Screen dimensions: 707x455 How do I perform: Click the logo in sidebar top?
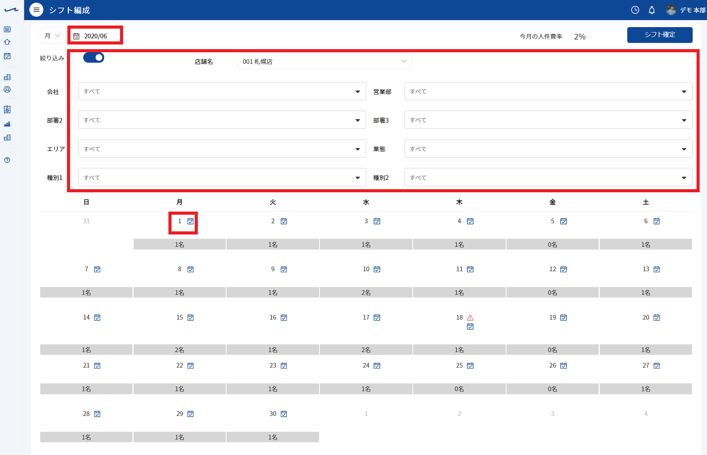click(x=11, y=10)
